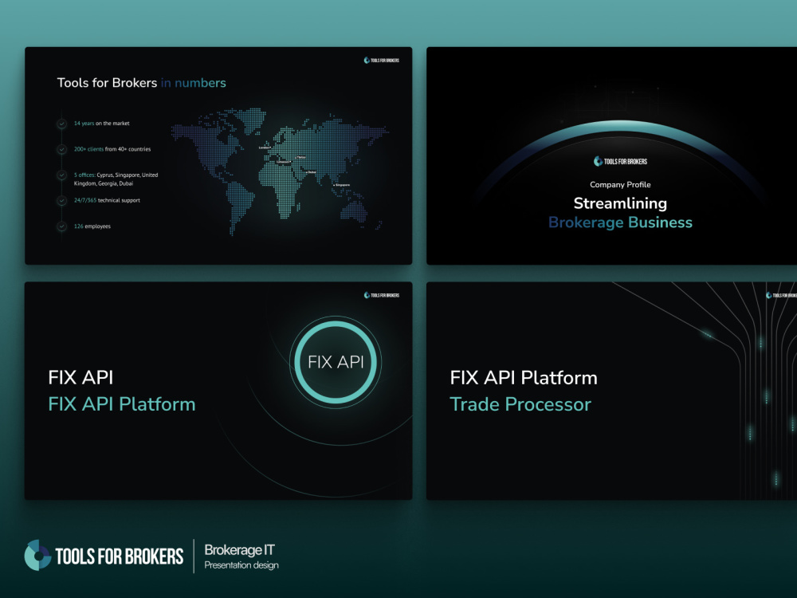Click the white 'FIX API Platform' title on Trade Processor slide
This screenshot has width=797, height=598.
pyautogui.click(x=524, y=378)
